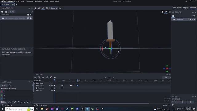The width and height of the screenshot is (197, 111).
Task: Open the timeline filter channels icon
Action: pos(39,77)
